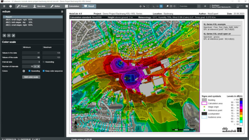Click the zoom magnifier tool icon
The height and width of the screenshot is (140, 249).
167,6
